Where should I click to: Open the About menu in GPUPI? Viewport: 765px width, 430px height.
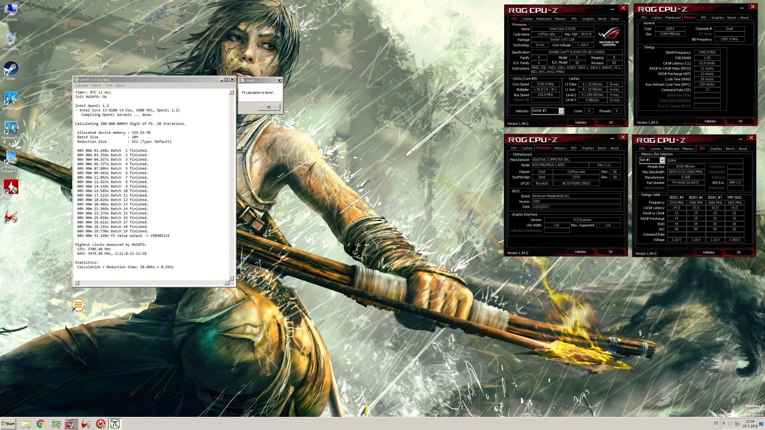pyautogui.click(x=120, y=85)
